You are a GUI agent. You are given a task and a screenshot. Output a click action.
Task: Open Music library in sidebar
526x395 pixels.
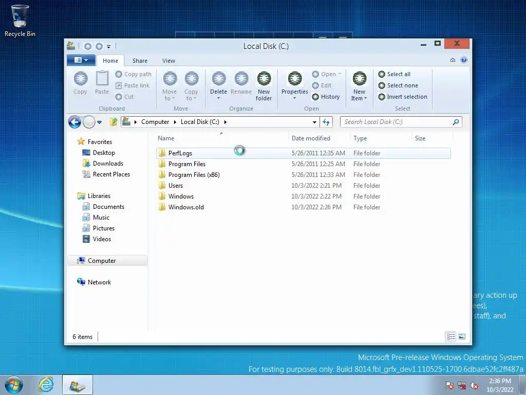coord(96,218)
